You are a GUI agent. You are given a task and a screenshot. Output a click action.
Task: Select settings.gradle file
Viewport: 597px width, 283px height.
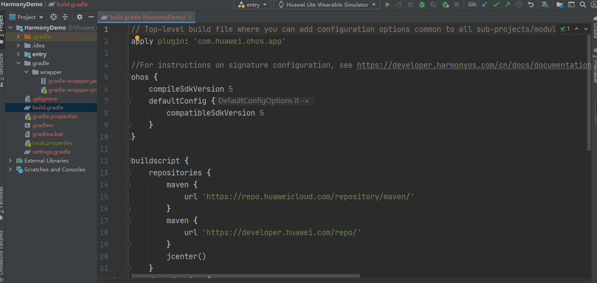(47, 152)
